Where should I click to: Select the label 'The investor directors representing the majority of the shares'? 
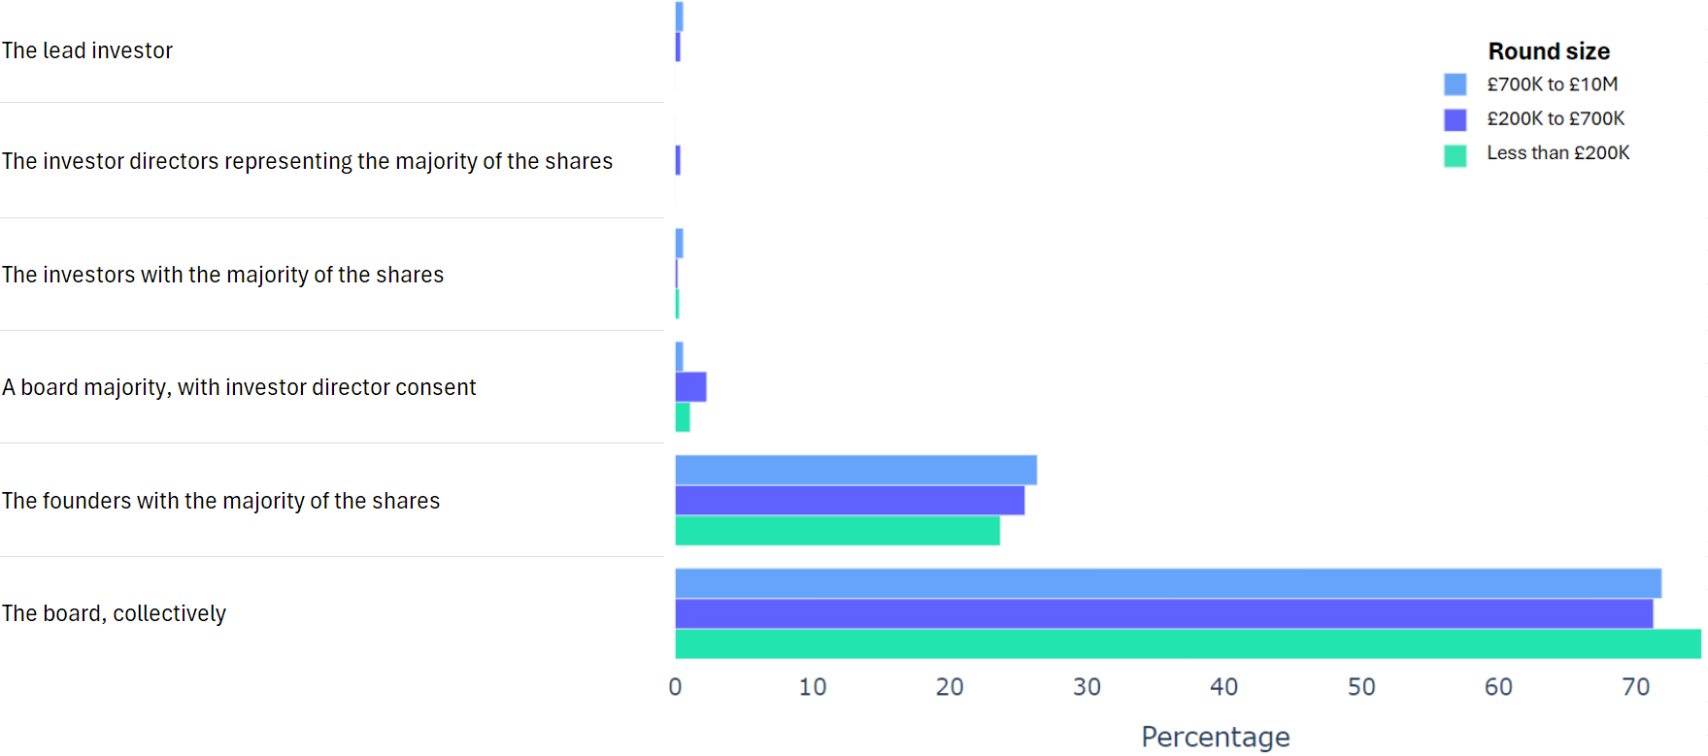(x=307, y=161)
